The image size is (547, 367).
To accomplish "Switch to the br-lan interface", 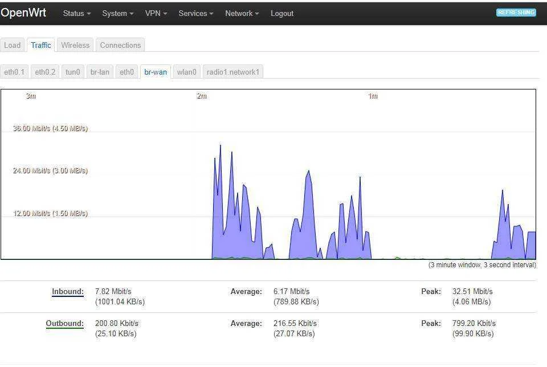I will (x=100, y=72).
